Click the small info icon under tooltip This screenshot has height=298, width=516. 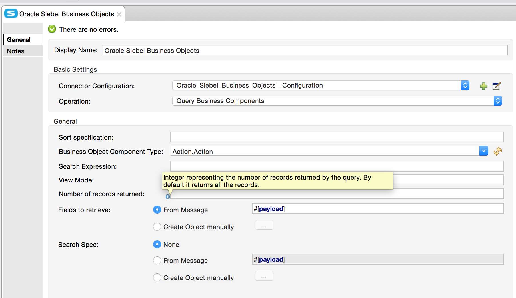pos(168,197)
